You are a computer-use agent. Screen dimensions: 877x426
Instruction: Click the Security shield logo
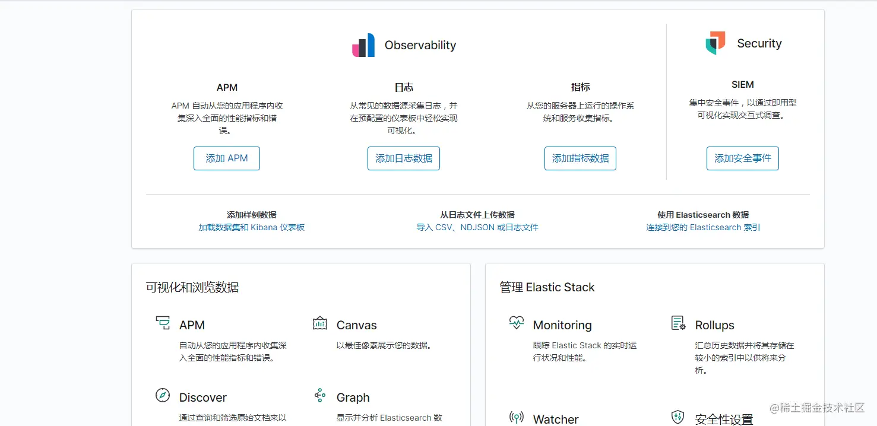tap(715, 43)
